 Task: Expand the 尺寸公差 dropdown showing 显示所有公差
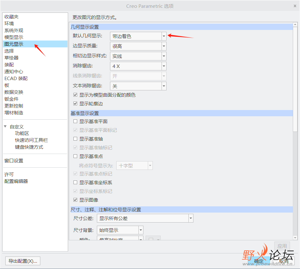(x=145, y=218)
